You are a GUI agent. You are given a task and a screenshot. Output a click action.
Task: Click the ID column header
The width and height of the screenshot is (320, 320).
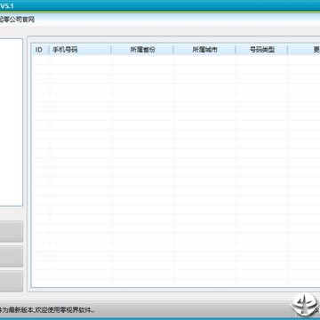40,50
